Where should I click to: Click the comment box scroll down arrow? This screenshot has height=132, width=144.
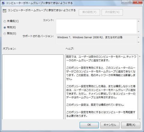[x=139, y=31]
